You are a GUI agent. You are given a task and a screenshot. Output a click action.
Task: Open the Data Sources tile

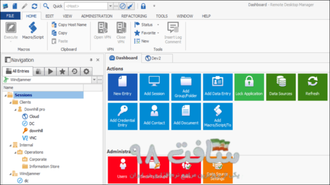[x=281, y=87]
